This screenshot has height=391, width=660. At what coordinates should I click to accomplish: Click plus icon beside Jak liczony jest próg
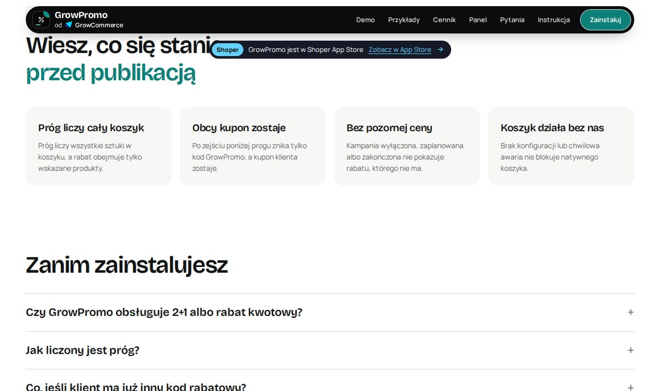pyautogui.click(x=630, y=350)
